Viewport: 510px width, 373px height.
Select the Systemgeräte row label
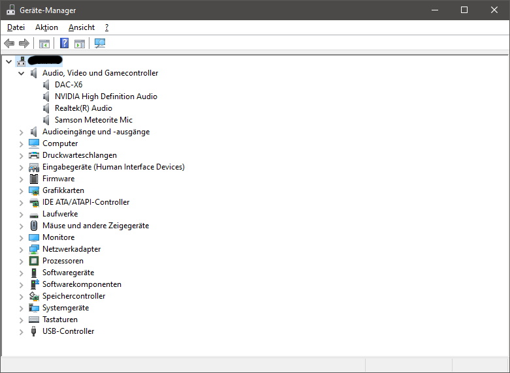click(x=66, y=308)
